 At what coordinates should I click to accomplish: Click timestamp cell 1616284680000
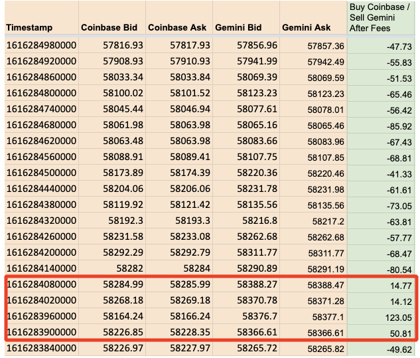click(x=41, y=125)
